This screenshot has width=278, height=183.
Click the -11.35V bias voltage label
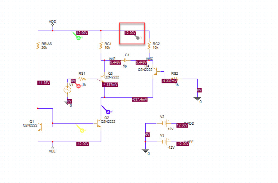44,83
